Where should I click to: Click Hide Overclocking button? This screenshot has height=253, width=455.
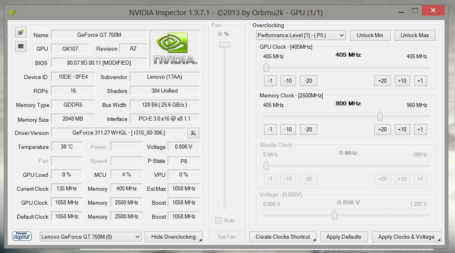tap(173, 237)
